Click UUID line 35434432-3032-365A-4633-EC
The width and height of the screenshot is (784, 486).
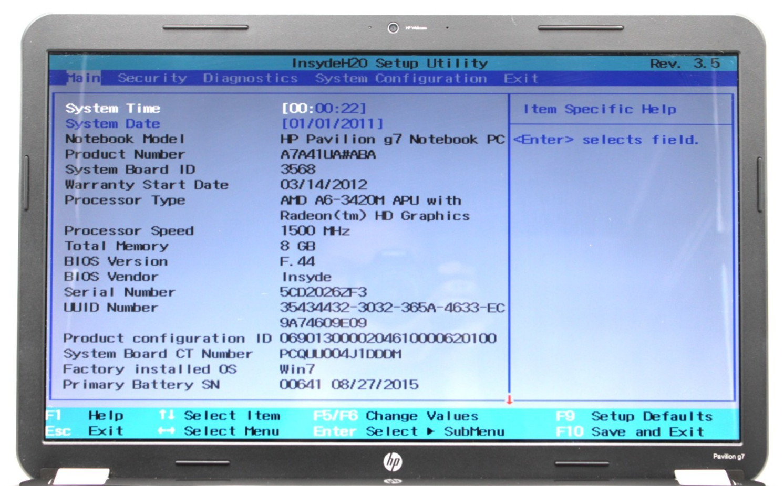[x=393, y=308]
